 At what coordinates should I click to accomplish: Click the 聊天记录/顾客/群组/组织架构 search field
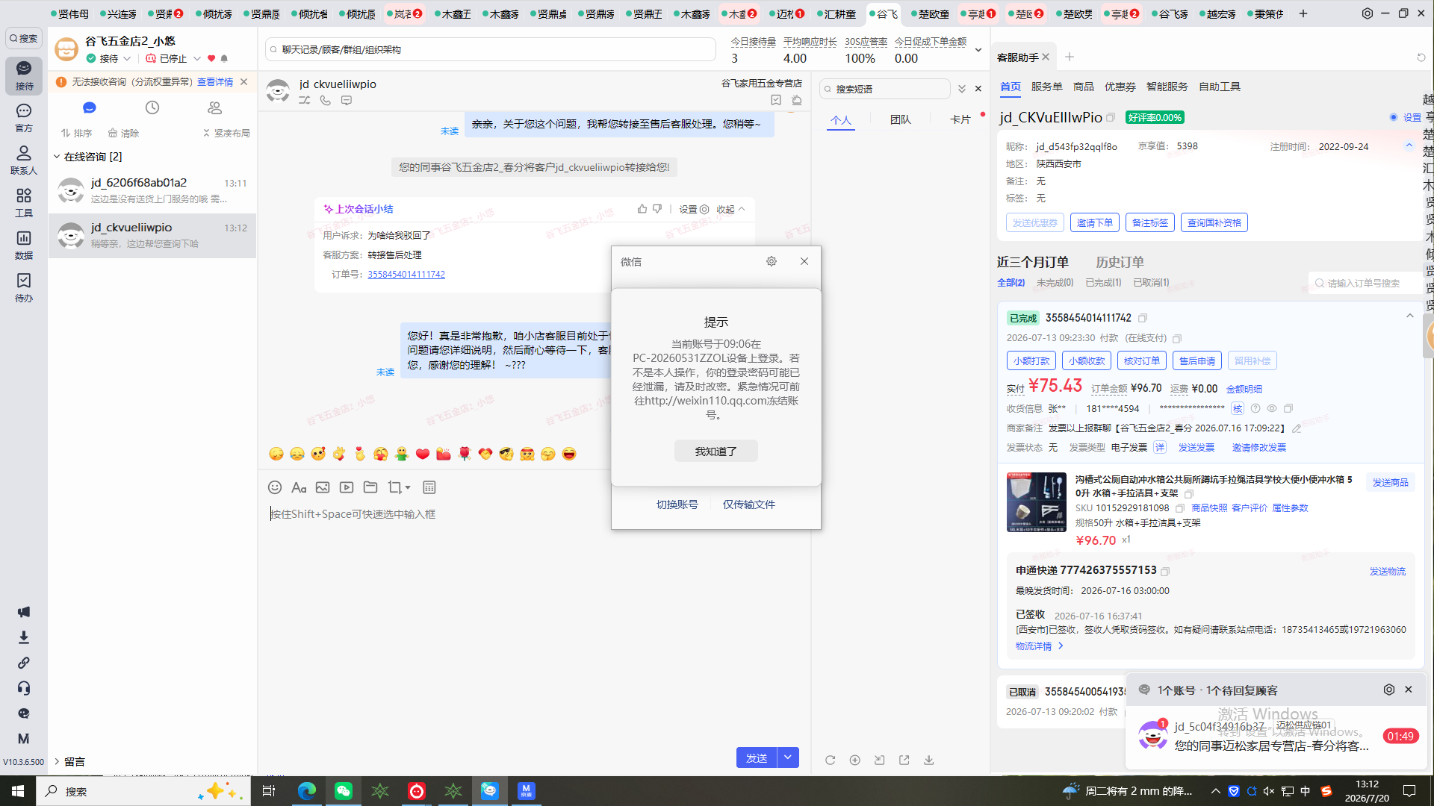pyautogui.click(x=491, y=49)
